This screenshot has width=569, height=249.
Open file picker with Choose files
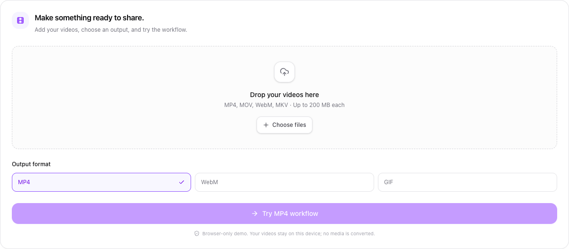pos(284,125)
